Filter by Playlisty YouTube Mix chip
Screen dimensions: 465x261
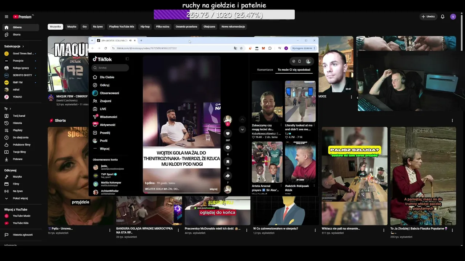(x=122, y=26)
